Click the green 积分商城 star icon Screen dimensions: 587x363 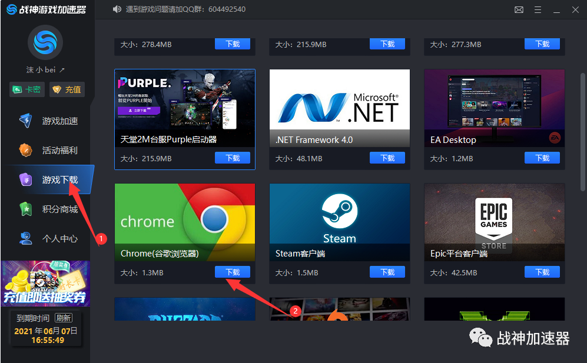point(26,209)
